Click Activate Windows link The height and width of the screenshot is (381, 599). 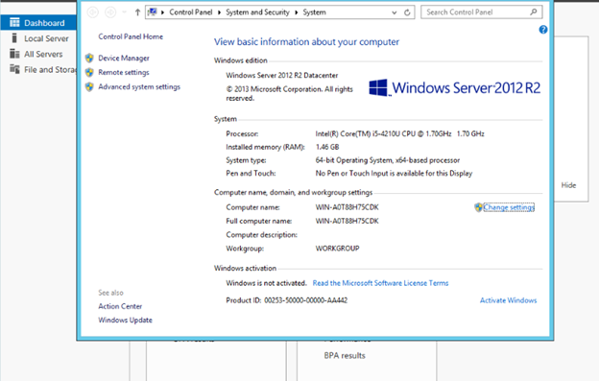point(509,300)
